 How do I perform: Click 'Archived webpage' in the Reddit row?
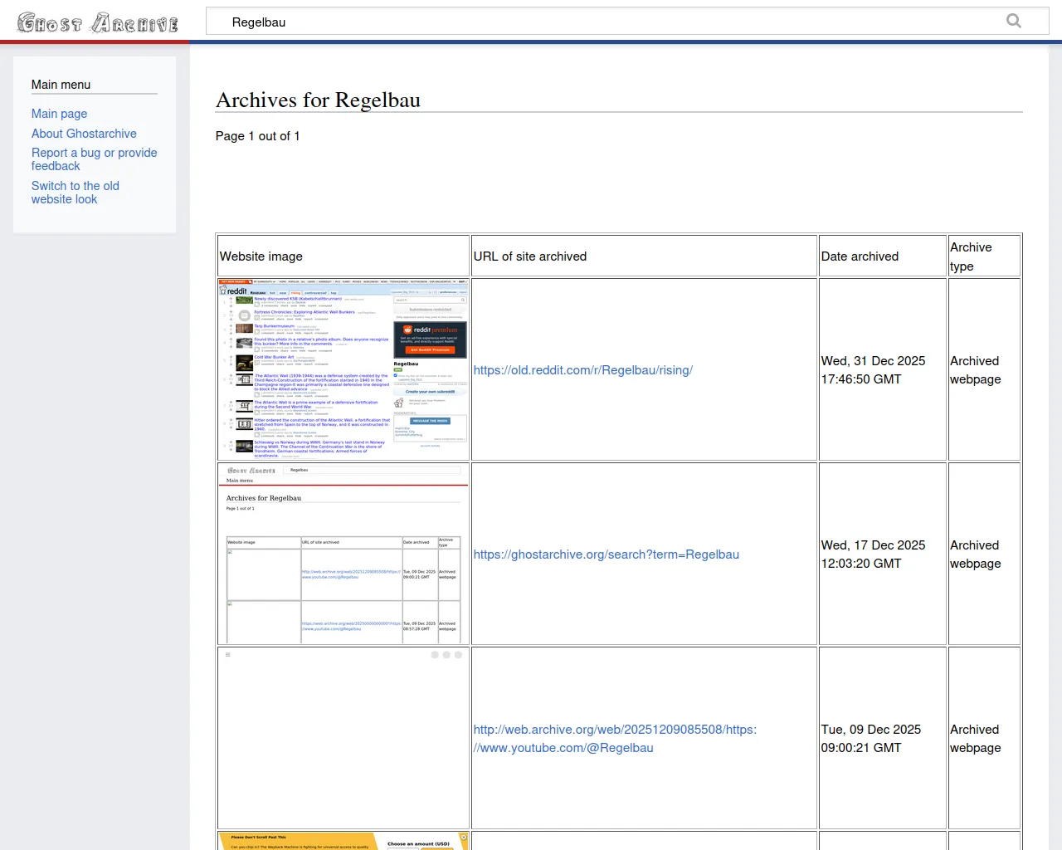[976, 370]
